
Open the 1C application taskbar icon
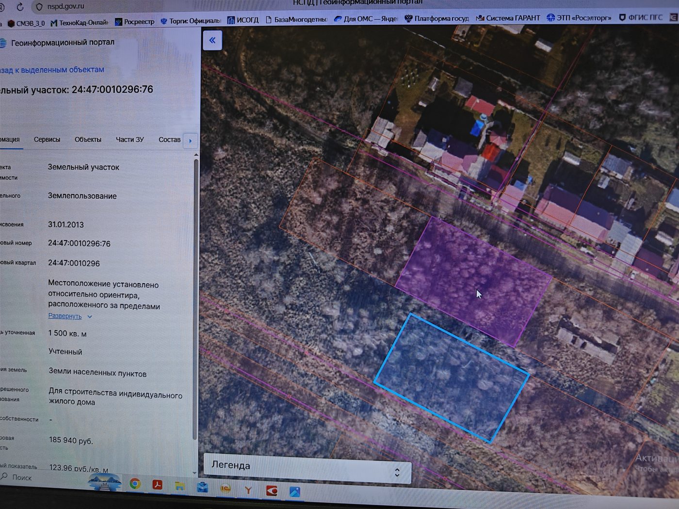226,489
